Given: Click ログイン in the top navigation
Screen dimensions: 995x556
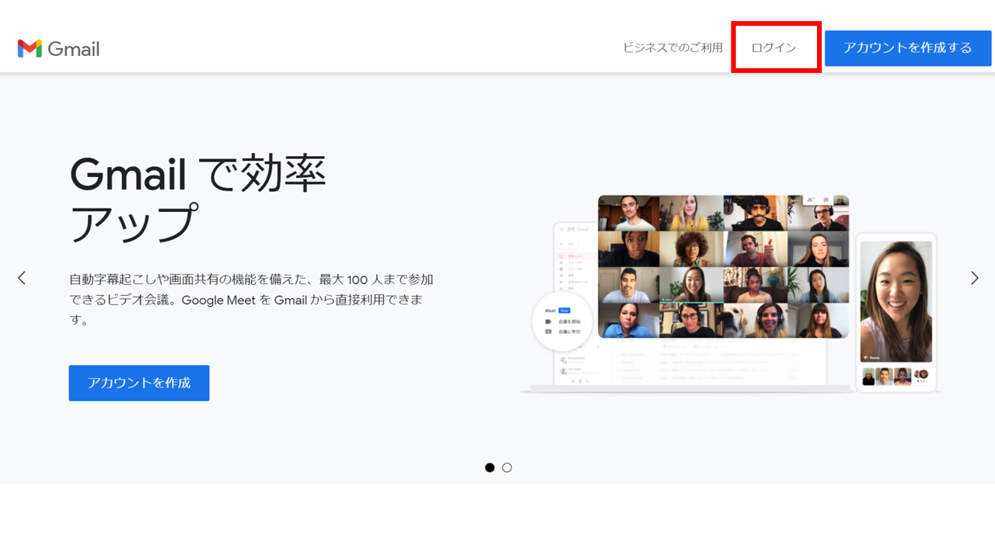Looking at the screenshot, I should click(x=773, y=48).
